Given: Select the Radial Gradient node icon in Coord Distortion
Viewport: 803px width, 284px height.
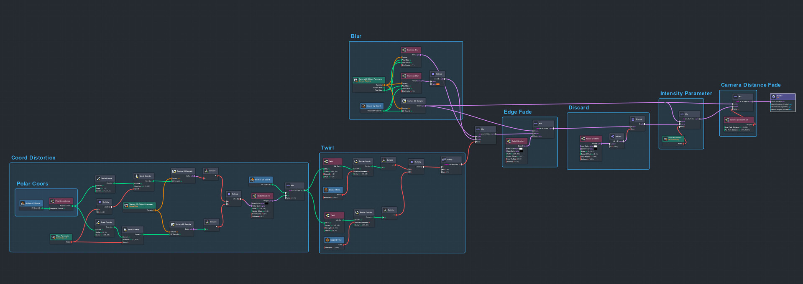Looking at the screenshot, I should click(254, 196).
